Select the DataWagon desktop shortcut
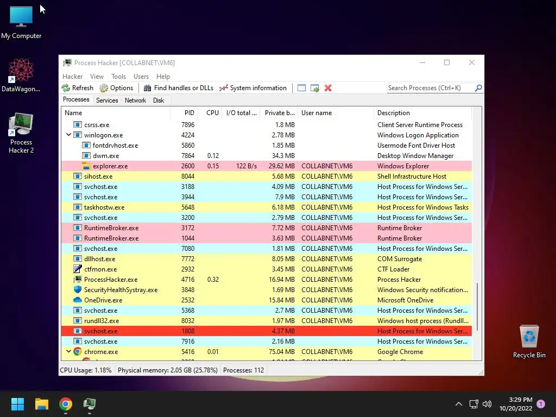The image size is (556, 417). pos(21,75)
